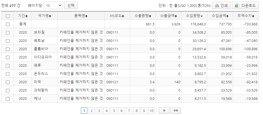This screenshot has height=115, width=263.
Task: Toggle the select-all checkbox in header
Action: tap(7, 16)
